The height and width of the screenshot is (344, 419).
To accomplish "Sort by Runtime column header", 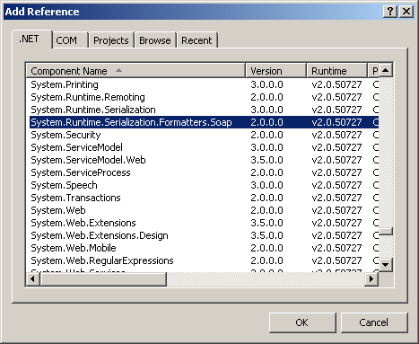I will click(x=336, y=71).
